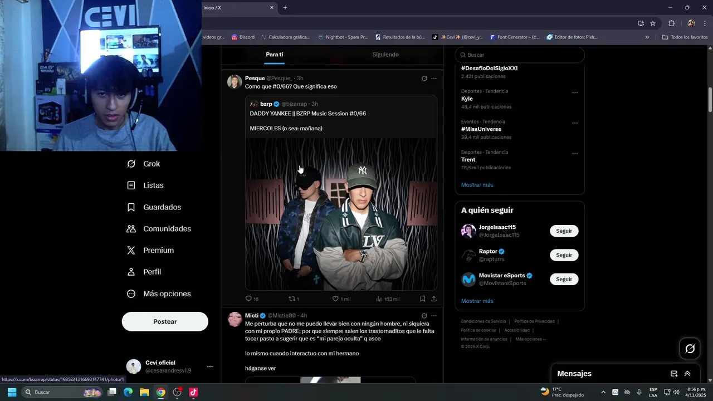
Task: Compose new message in Mensajes panel
Action: click(x=674, y=374)
